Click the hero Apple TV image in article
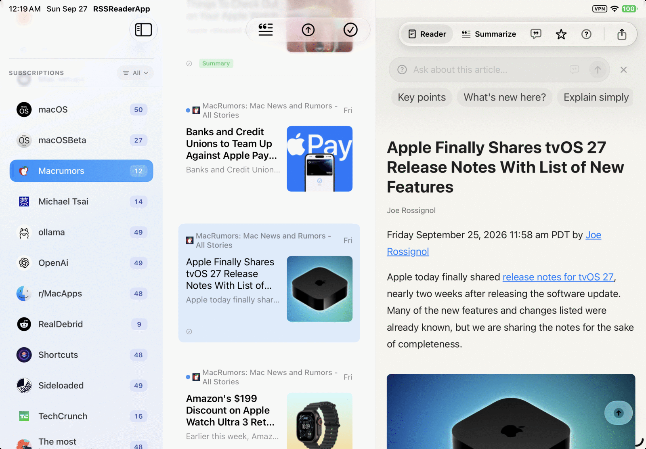This screenshot has width=646, height=449. (511, 411)
